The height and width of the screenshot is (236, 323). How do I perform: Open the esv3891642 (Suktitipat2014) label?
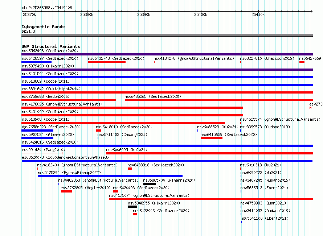tap(51, 89)
